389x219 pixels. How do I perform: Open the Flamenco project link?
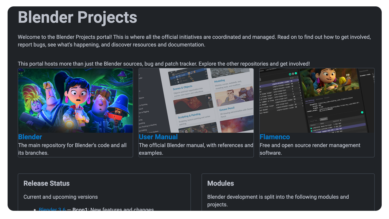click(275, 137)
